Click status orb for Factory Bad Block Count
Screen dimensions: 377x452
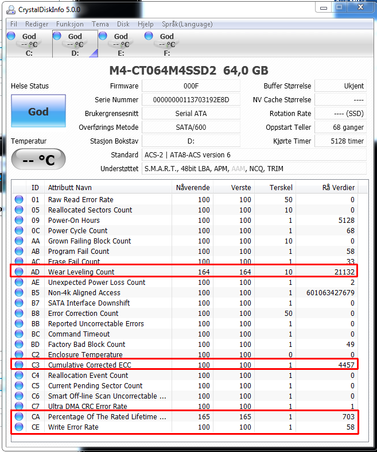pyautogui.click(x=19, y=345)
